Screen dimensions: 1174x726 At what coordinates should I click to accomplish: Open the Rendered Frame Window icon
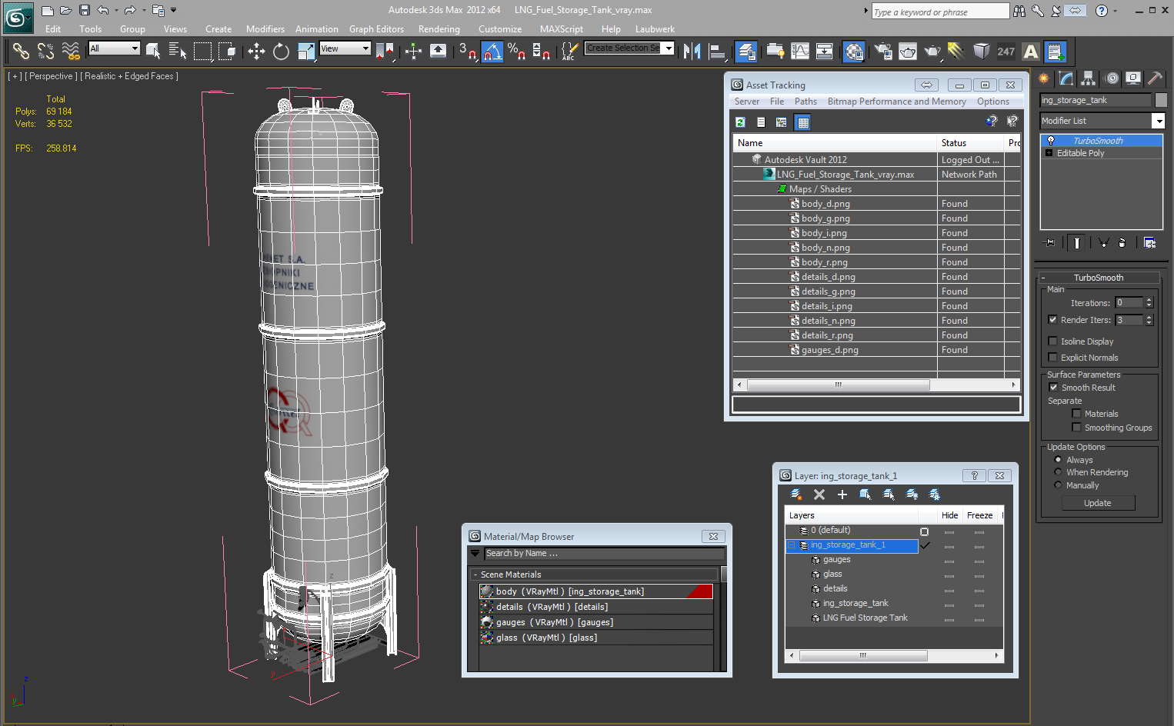pos(908,52)
